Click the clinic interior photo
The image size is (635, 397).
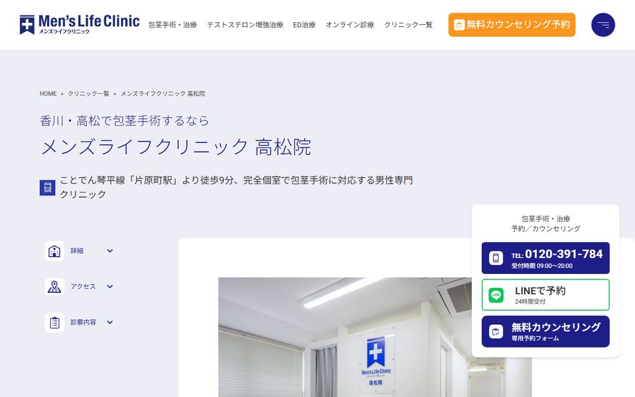(x=375, y=337)
